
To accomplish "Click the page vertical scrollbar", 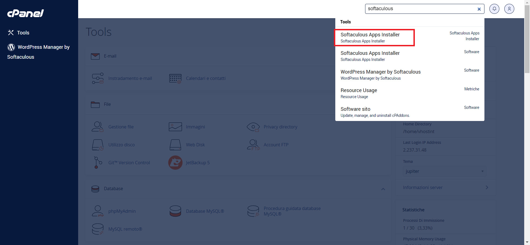I will [527, 39].
